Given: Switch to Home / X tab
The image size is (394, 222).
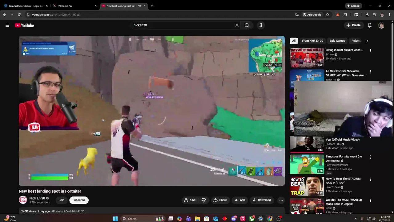Looking at the screenshot, I should click(74, 6).
